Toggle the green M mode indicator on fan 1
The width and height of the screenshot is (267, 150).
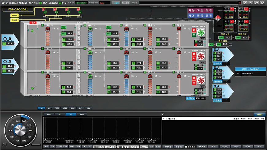(194, 35)
